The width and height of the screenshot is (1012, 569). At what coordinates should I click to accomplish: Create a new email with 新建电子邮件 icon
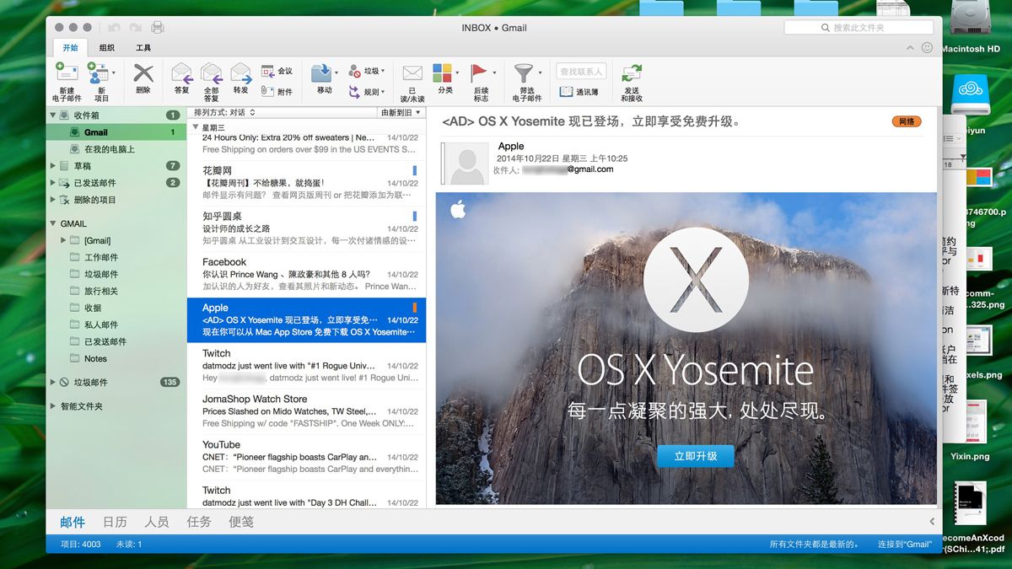tap(67, 73)
